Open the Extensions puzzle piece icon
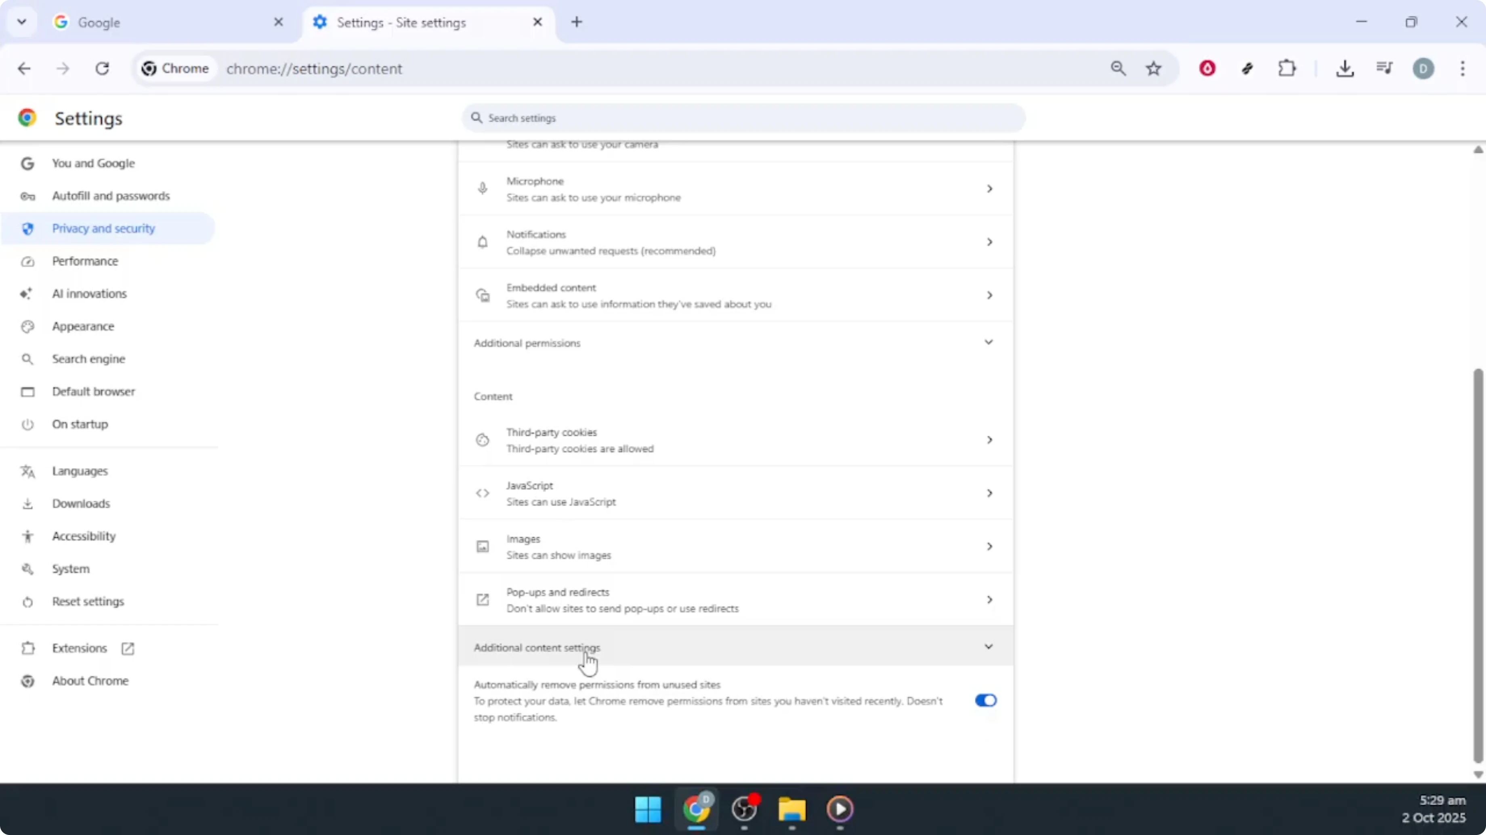This screenshot has width=1486, height=835. 1288,68
